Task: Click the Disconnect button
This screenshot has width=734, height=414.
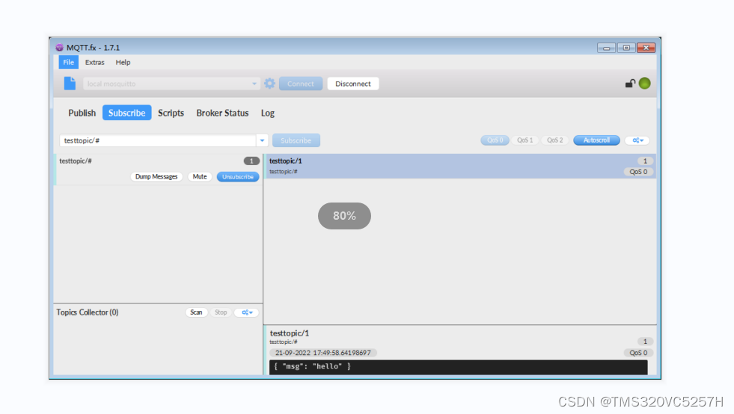Action: [x=353, y=84]
